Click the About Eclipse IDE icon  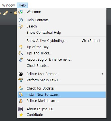pos(21,109)
